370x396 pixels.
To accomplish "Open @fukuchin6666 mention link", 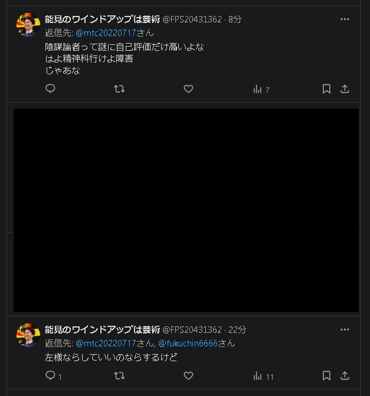I will [188, 343].
